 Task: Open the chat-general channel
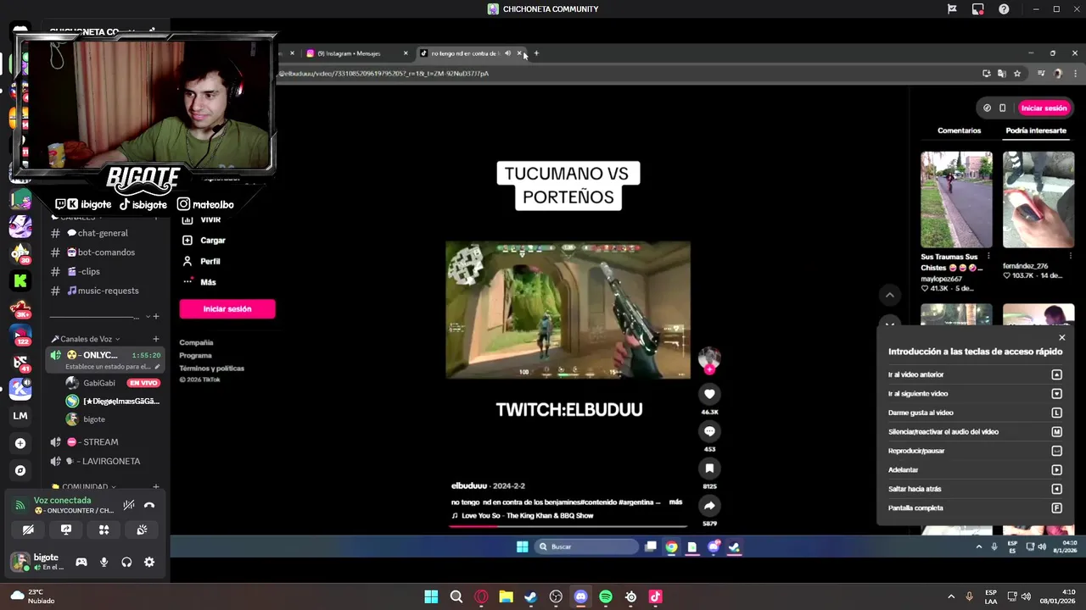coord(104,233)
